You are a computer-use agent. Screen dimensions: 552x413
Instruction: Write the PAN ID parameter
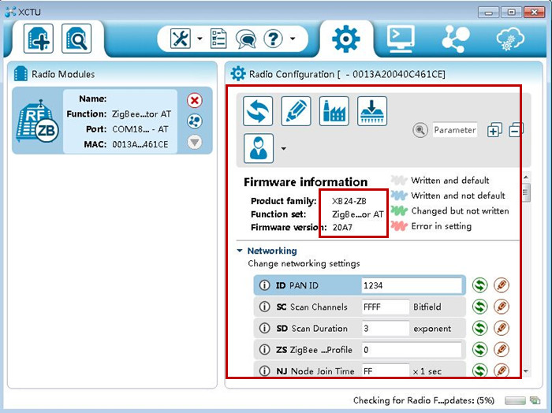[x=502, y=285]
